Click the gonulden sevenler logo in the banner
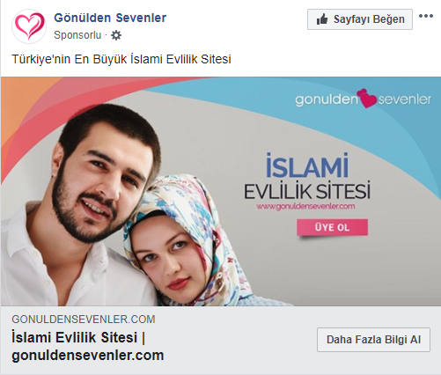441x375 pixels. click(x=364, y=99)
